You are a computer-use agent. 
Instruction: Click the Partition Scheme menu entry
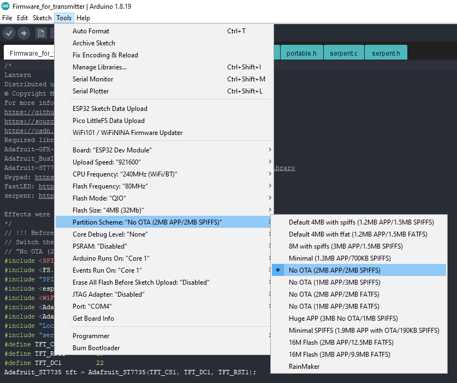(164, 222)
